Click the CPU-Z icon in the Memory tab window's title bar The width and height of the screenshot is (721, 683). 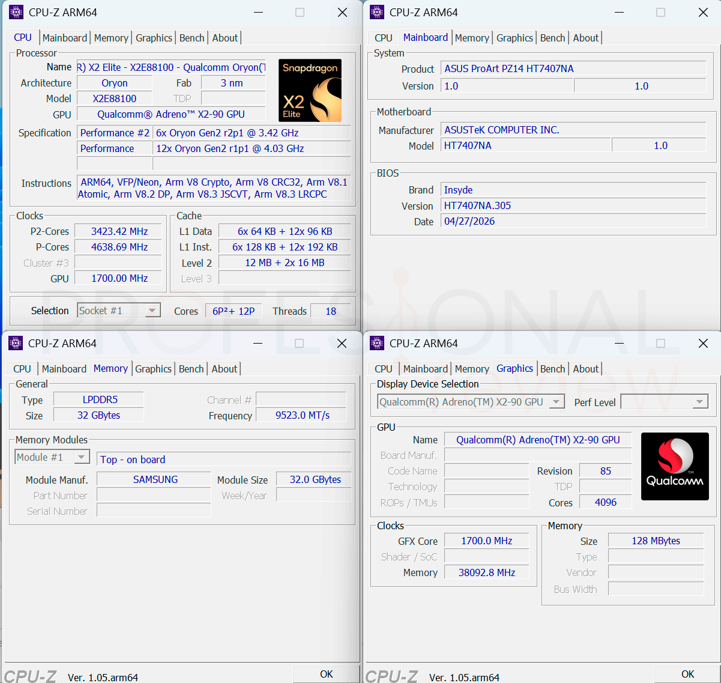[16, 343]
